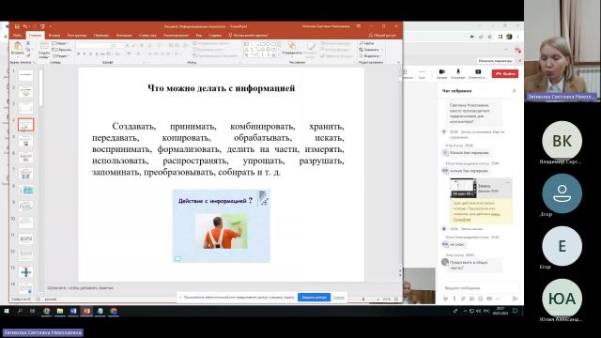Open the Файл tab in PowerPoint
Viewport: 601px width, 338px height.
pos(18,35)
